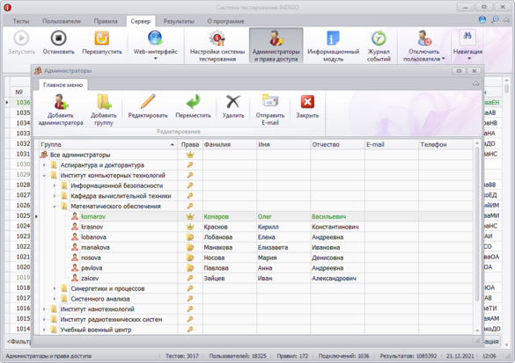Click the Delete cross icon
Screen dimensions: 515x363
pyautogui.click(x=233, y=102)
